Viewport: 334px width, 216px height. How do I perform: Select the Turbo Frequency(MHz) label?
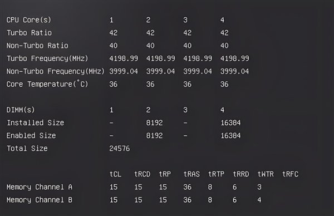click(x=47, y=58)
